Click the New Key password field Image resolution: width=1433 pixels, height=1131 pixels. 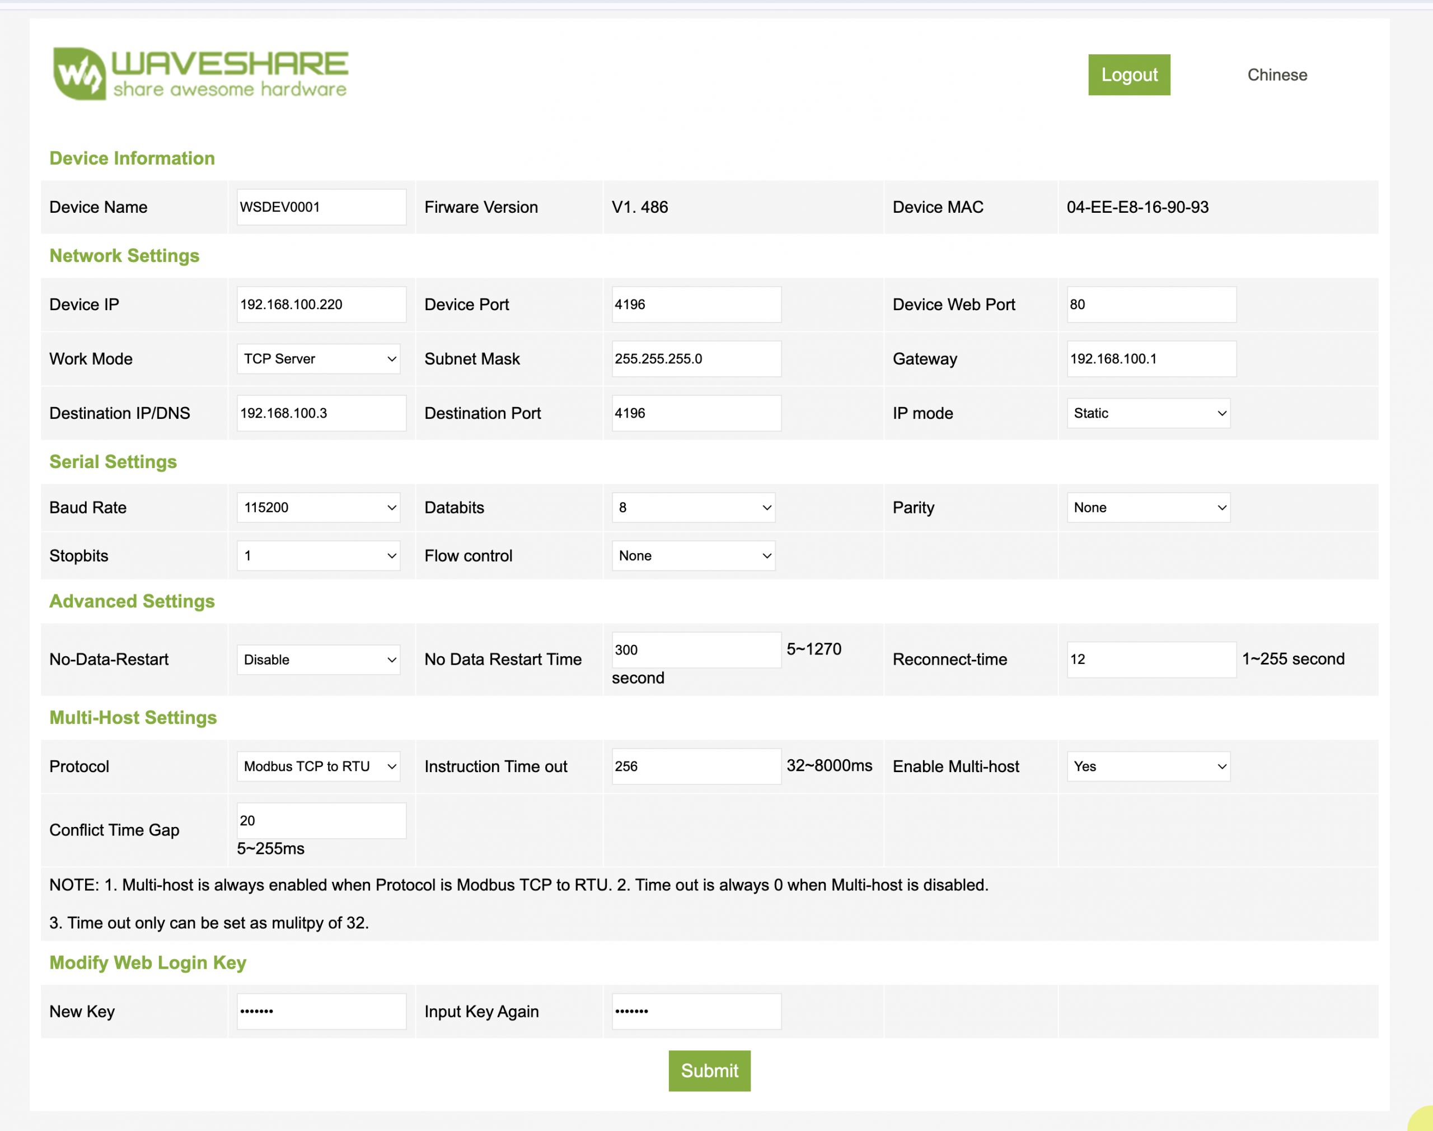[321, 1011]
